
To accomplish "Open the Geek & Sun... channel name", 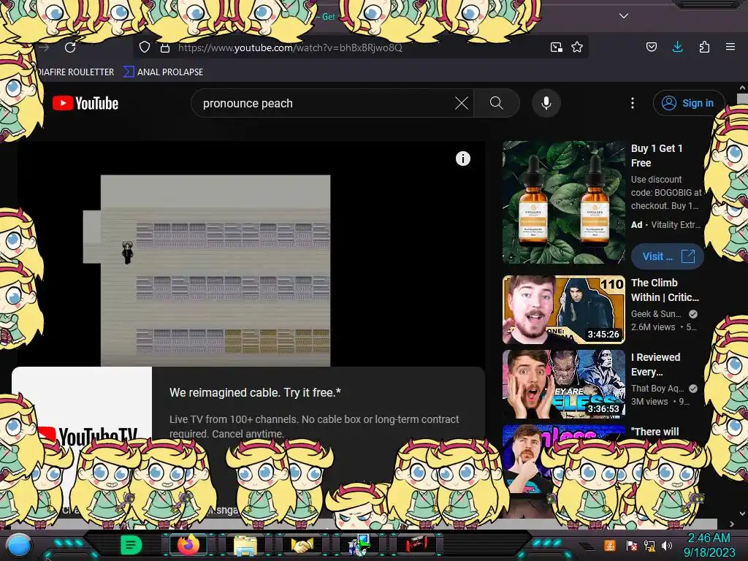I will [656, 314].
